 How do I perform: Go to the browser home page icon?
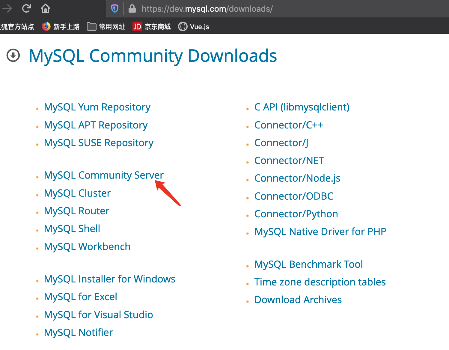46,8
